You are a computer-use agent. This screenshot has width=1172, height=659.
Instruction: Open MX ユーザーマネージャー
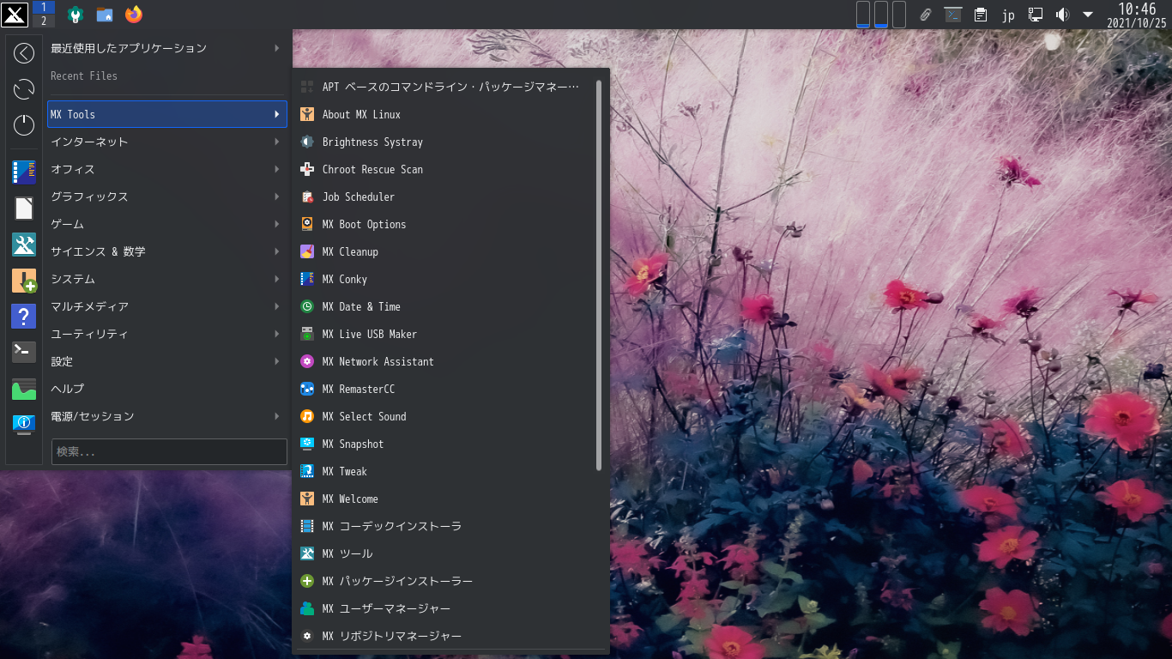[x=446, y=608]
